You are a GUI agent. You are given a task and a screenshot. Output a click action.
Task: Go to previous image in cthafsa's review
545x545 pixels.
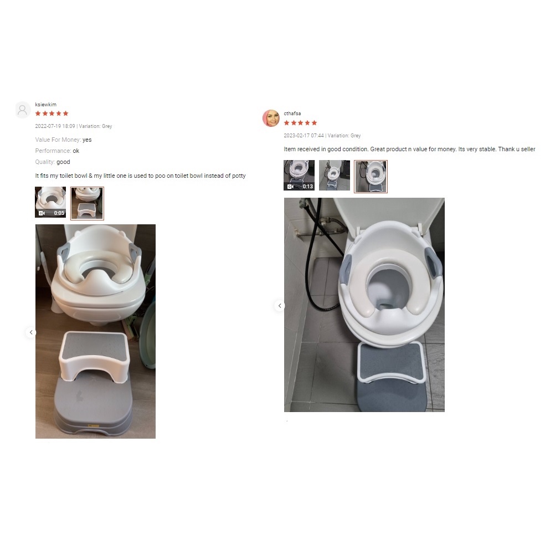point(280,306)
